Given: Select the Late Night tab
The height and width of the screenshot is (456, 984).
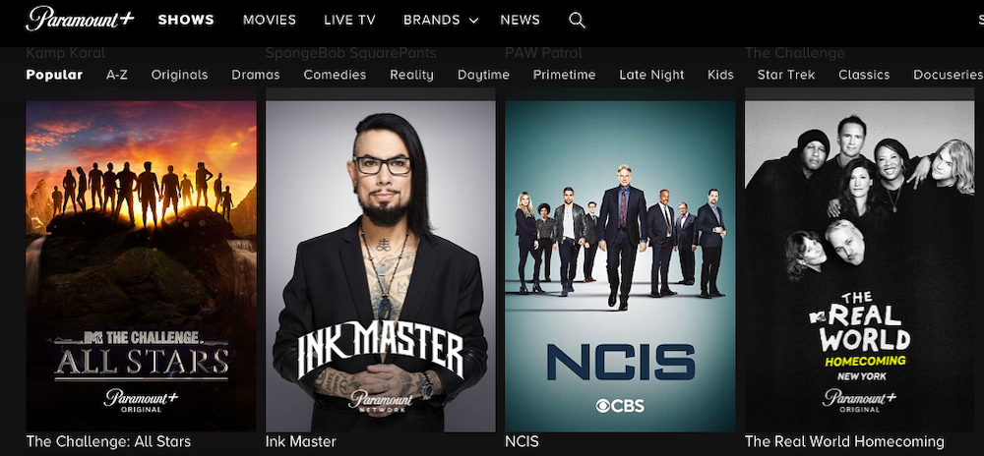Looking at the screenshot, I should click(x=651, y=75).
